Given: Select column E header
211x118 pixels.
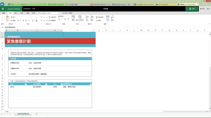Looking at the screenshot, I should click(77, 31).
